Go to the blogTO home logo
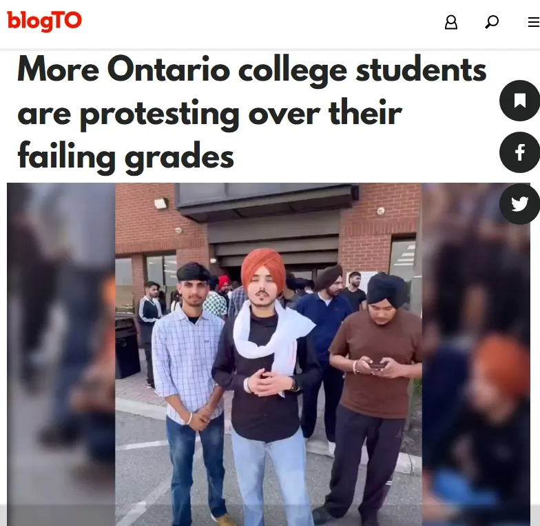The width and height of the screenshot is (540, 526). click(44, 21)
